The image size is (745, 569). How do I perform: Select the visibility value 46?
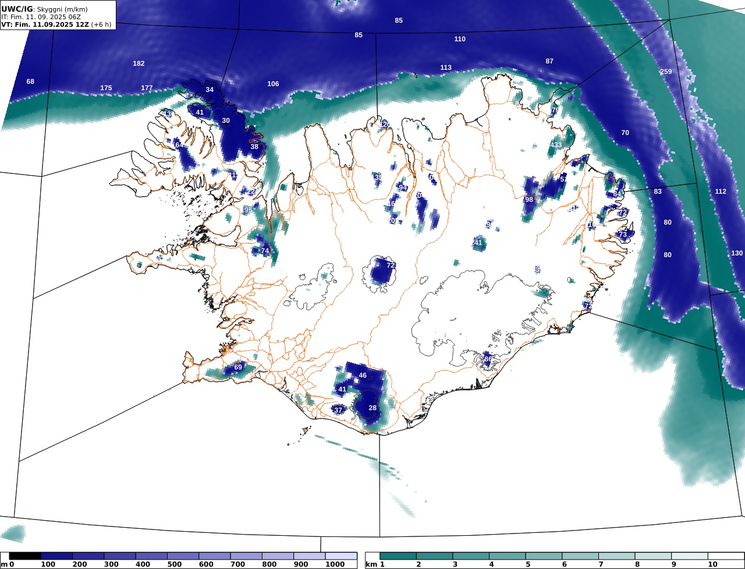pos(363,375)
